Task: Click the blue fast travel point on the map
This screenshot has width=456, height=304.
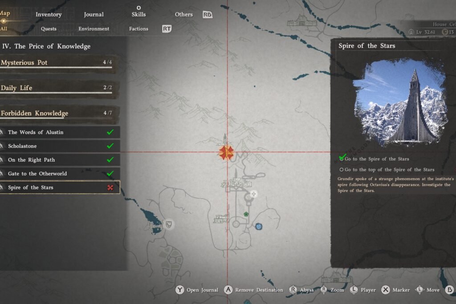Action: (259, 226)
